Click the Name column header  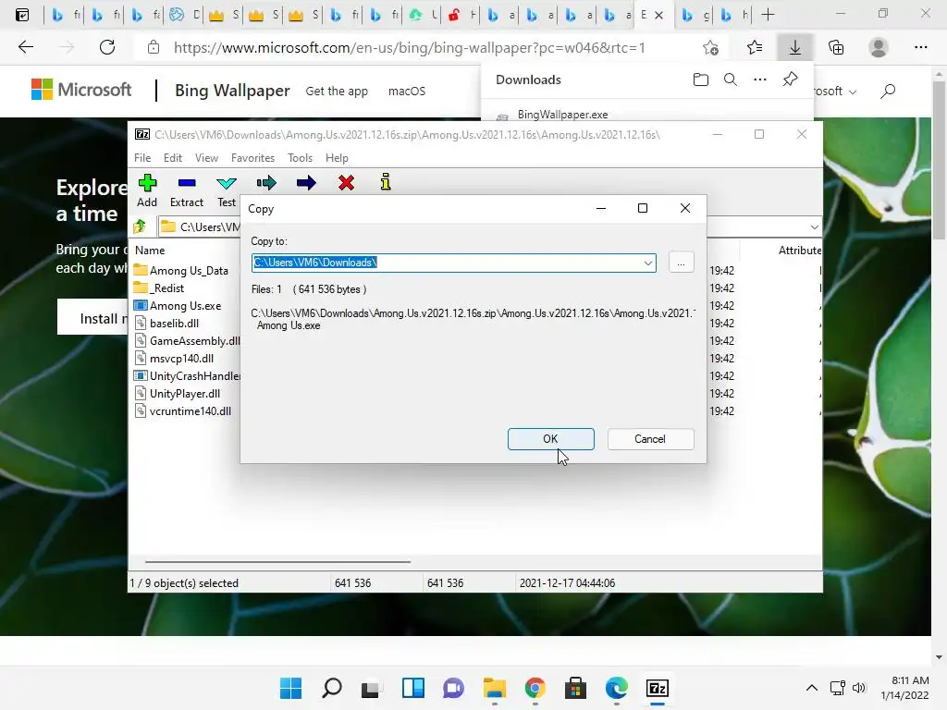[151, 250]
